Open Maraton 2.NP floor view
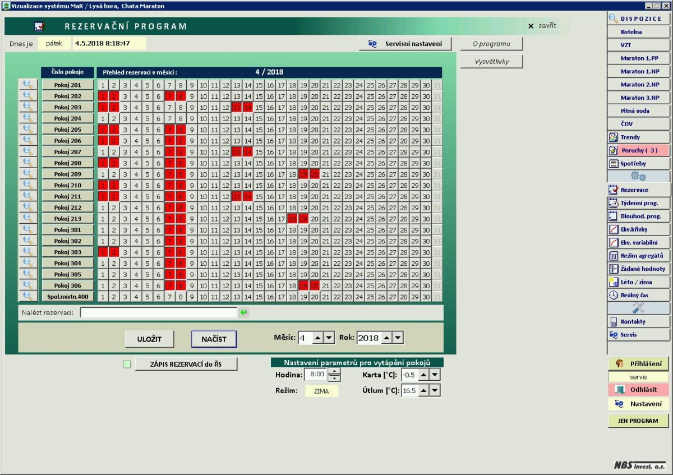The height and width of the screenshot is (475, 673). coord(638,85)
